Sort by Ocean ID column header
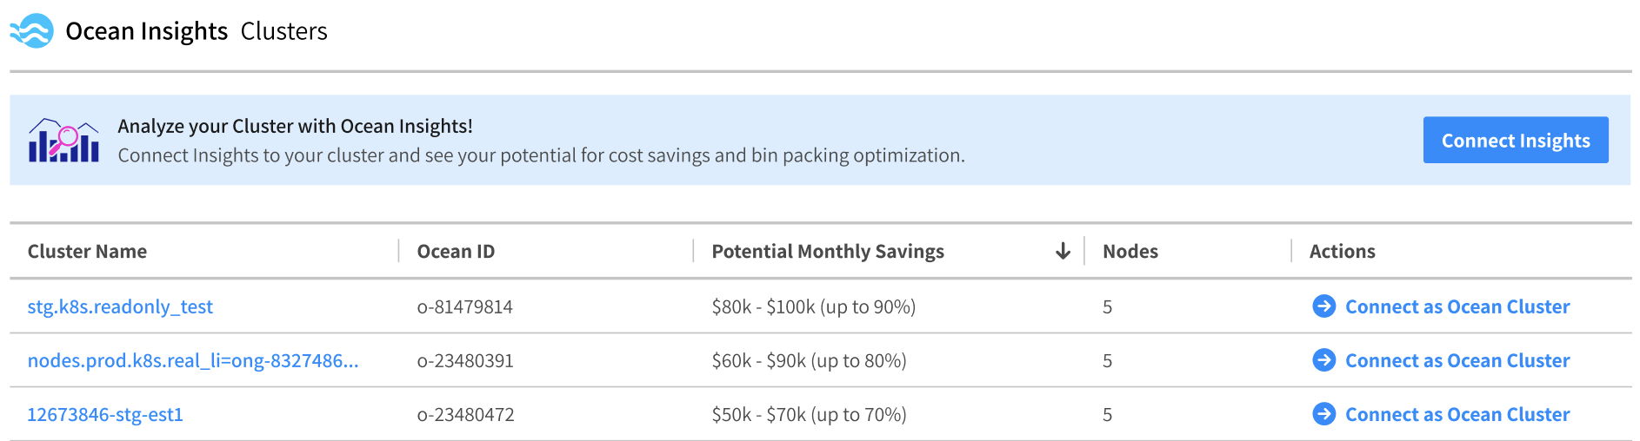 click(456, 252)
